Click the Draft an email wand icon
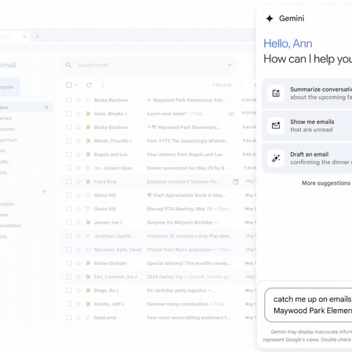 [276, 158]
